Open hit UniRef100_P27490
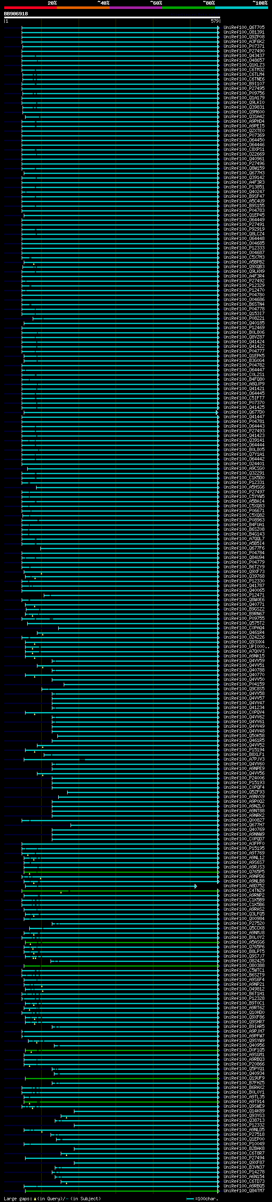Screen dimensions: 272x1202 point(244,51)
